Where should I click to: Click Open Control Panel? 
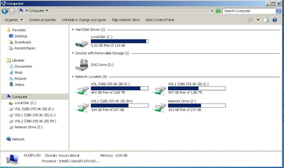point(159,20)
